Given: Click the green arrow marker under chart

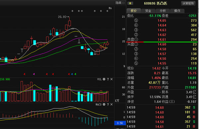Looking at the screenshot, I should [75, 74].
